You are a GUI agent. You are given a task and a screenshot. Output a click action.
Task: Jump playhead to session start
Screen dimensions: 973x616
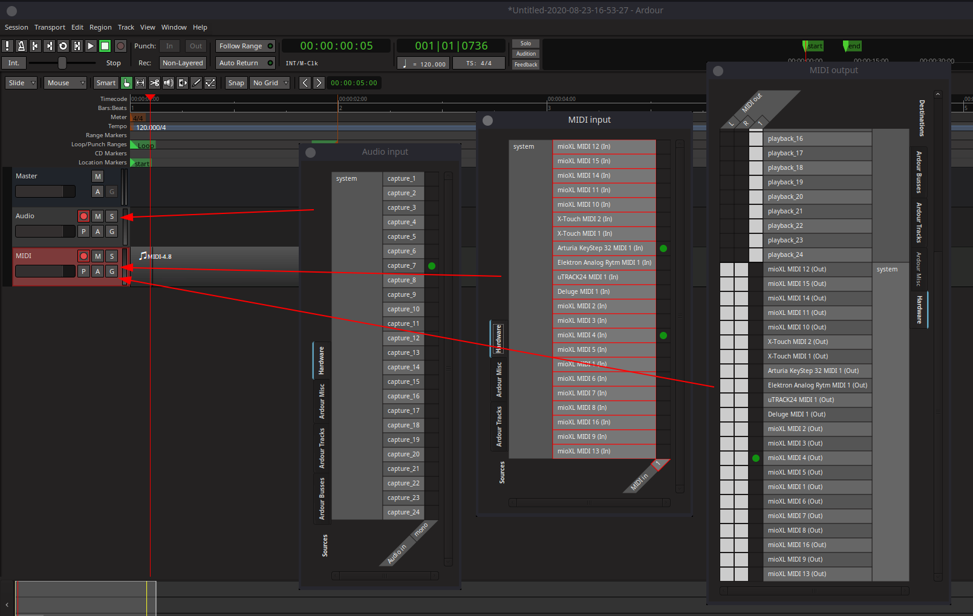point(35,46)
